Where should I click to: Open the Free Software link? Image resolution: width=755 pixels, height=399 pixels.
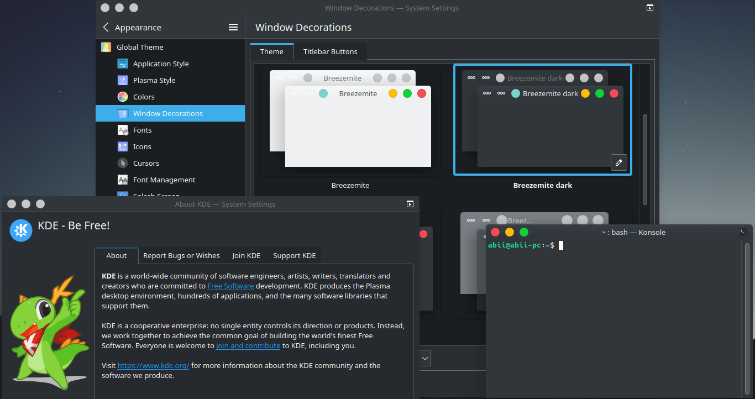(x=230, y=286)
